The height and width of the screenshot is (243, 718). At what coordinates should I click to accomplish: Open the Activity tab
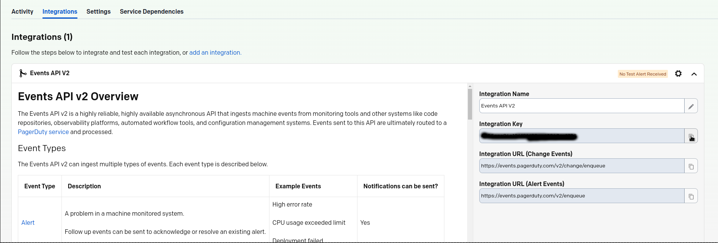pos(22,11)
